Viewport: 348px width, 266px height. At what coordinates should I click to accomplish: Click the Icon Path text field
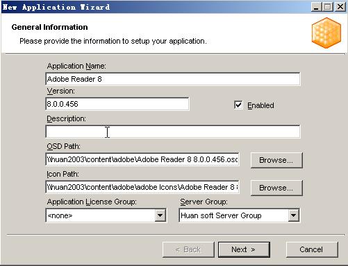tap(142, 187)
